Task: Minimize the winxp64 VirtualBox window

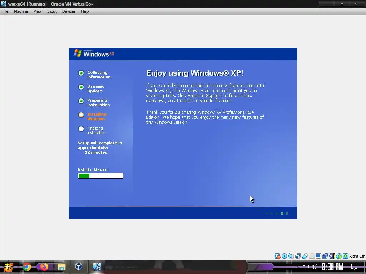Action: (x=326, y=4)
